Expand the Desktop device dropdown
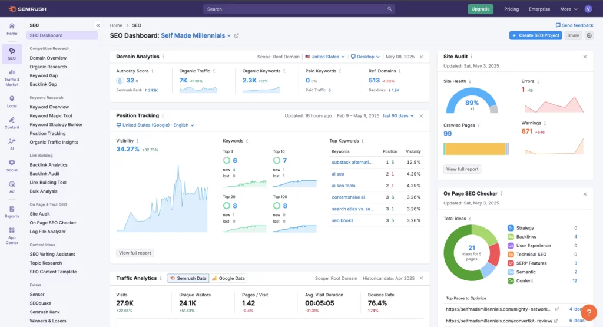Screen dimensions: 603x327 [365, 57]
